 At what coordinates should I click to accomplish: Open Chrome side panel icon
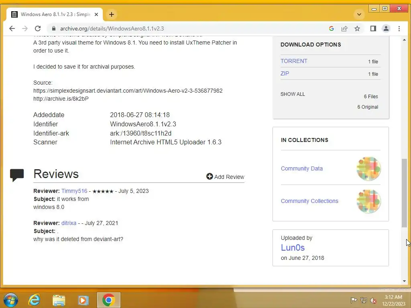point(373,28)
